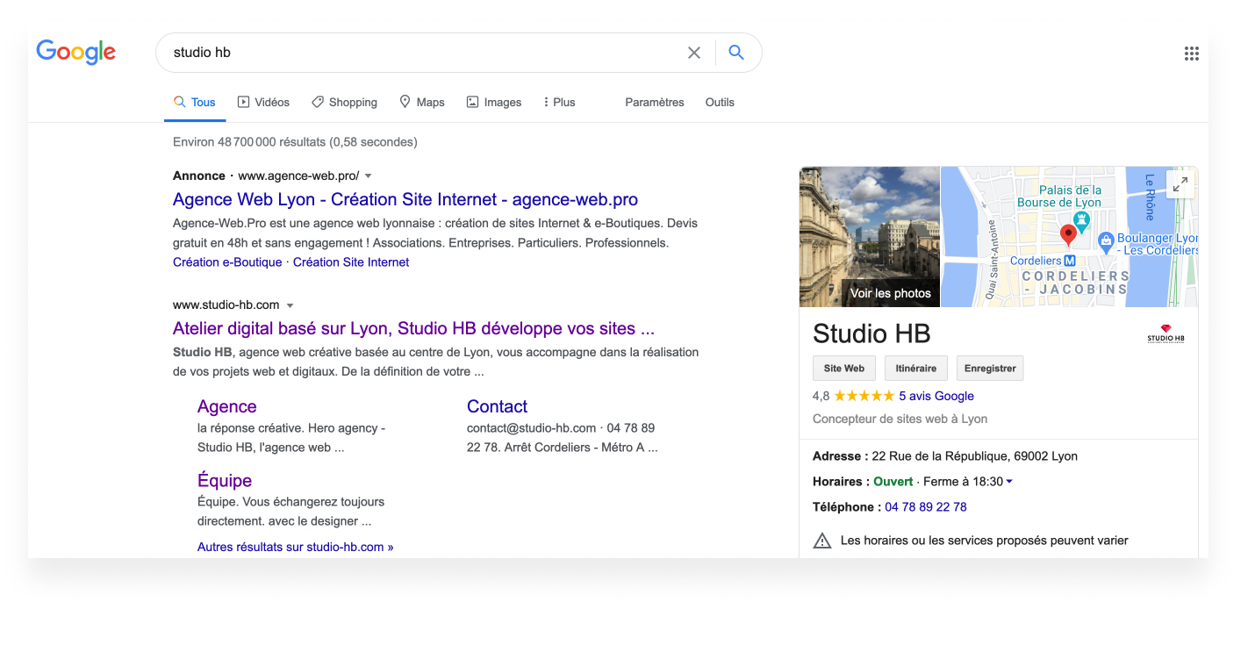Expand opening hours dropdown arrow
Viewport: 1255px width, 645px height.
(1009, 482)
